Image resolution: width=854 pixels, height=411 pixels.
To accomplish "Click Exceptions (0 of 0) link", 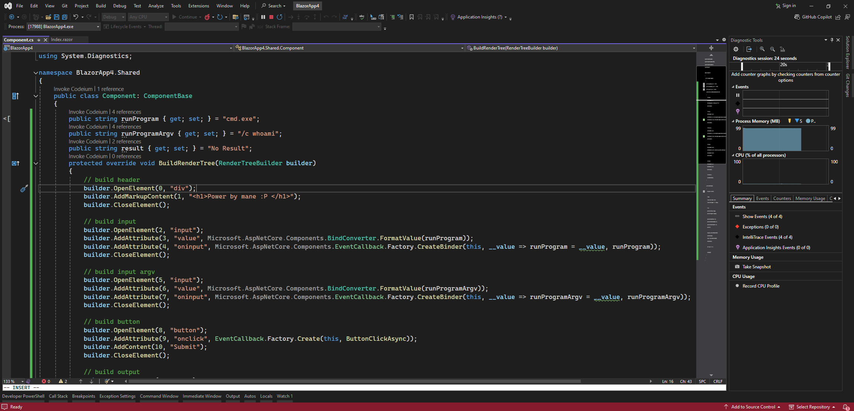I will [x=760, y=227].
